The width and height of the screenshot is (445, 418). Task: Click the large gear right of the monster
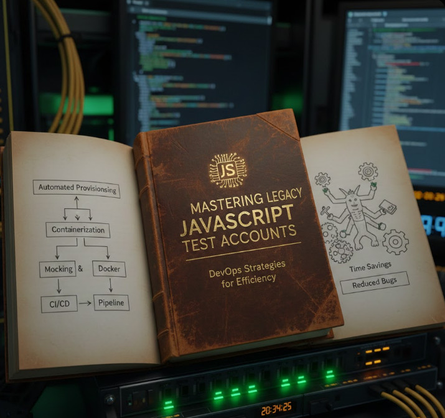(395, 242)
